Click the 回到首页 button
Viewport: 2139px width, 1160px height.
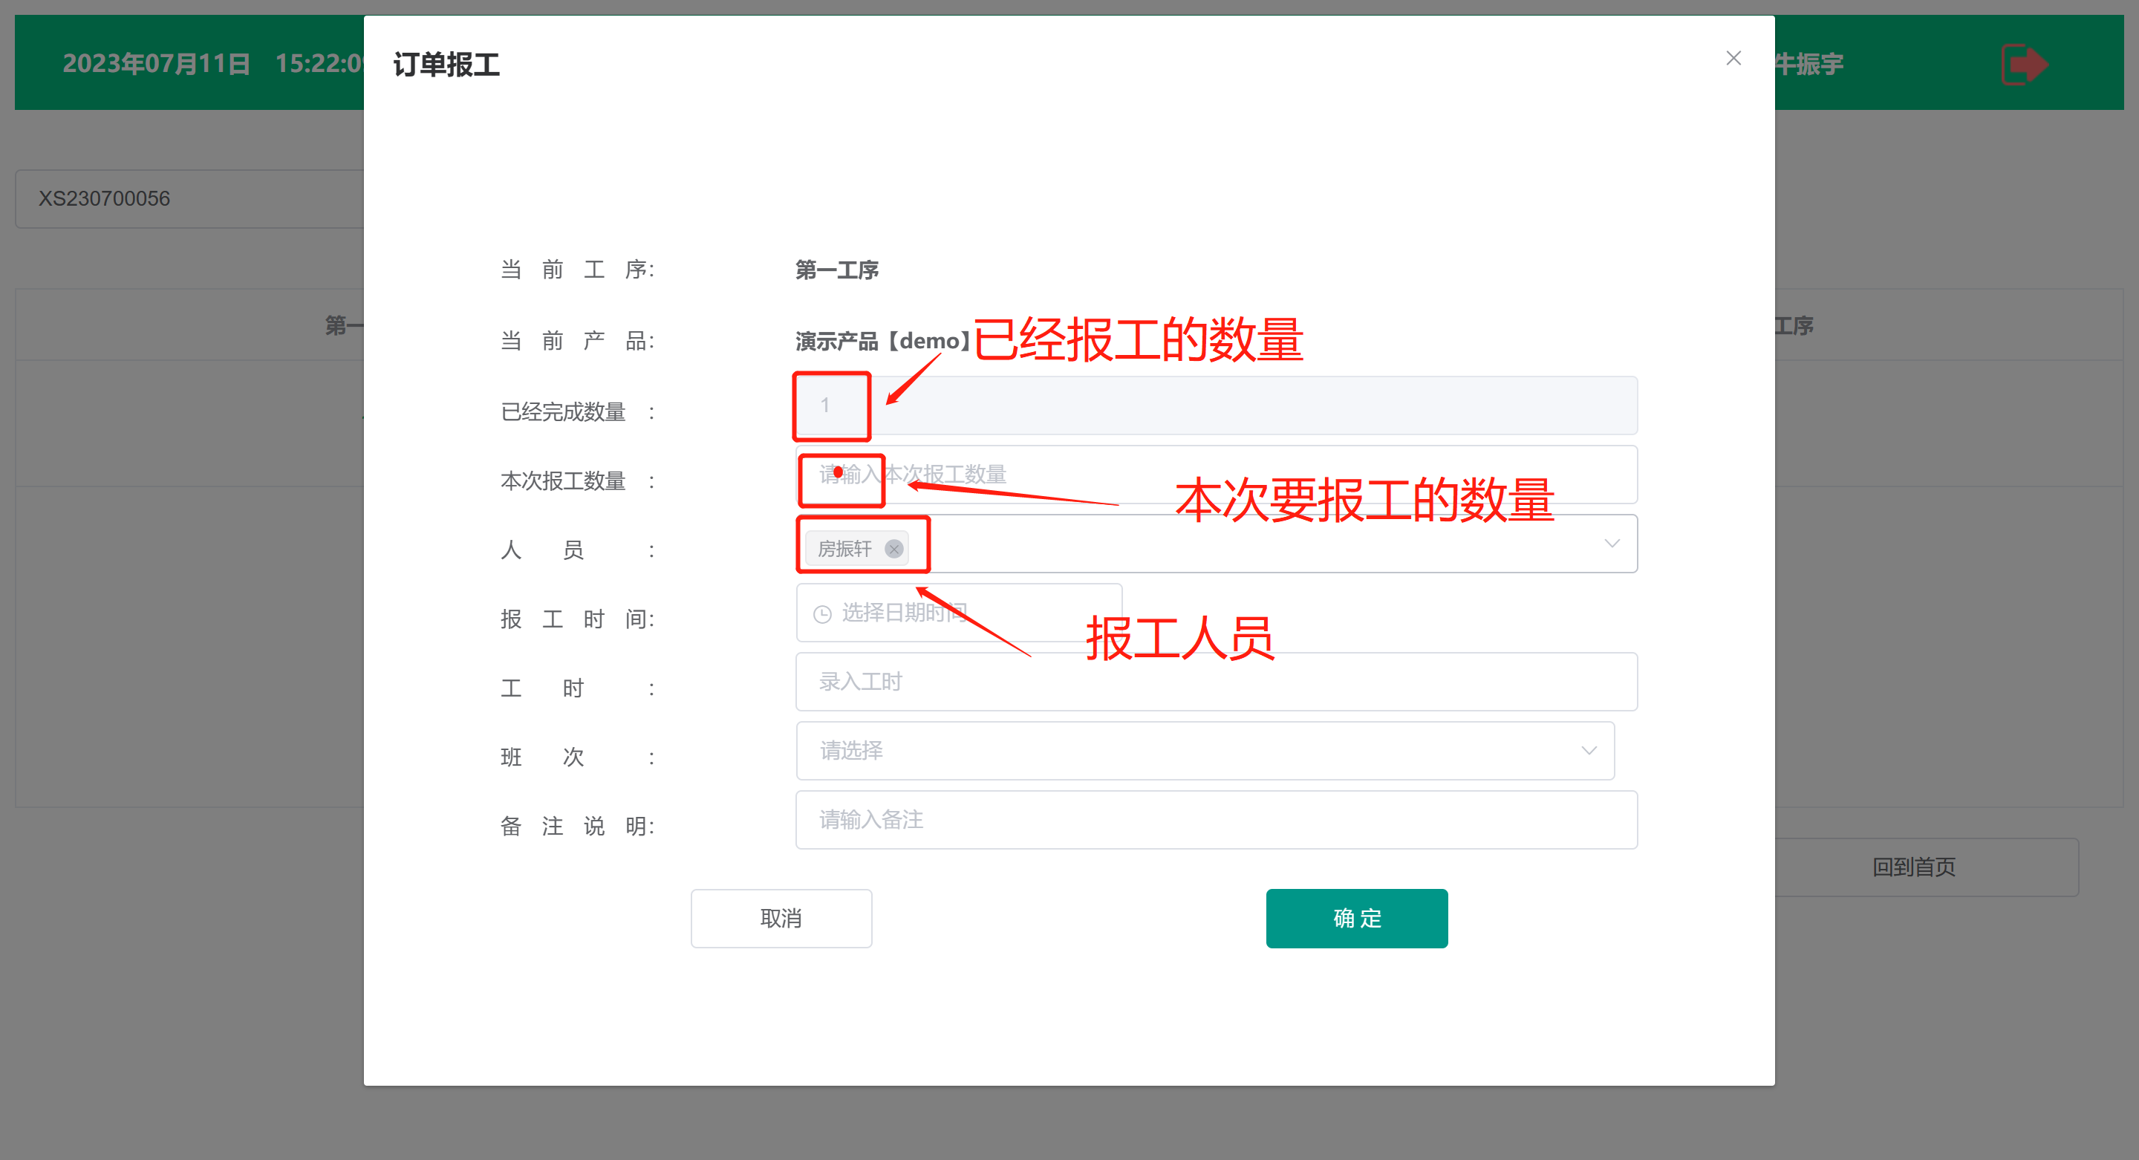pos(1913,867)
